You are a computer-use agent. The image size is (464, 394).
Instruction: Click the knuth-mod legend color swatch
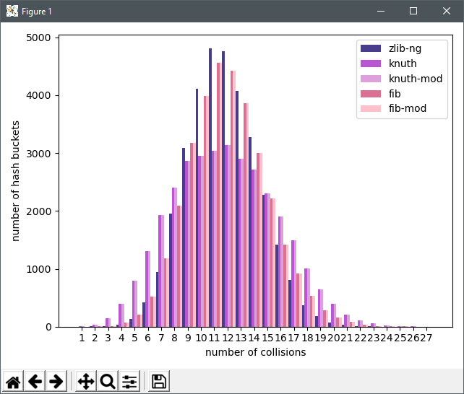[371, 79]
